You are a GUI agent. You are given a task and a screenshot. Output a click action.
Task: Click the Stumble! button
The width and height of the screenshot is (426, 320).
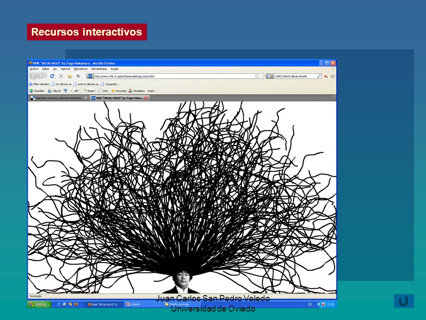(37, 91)
